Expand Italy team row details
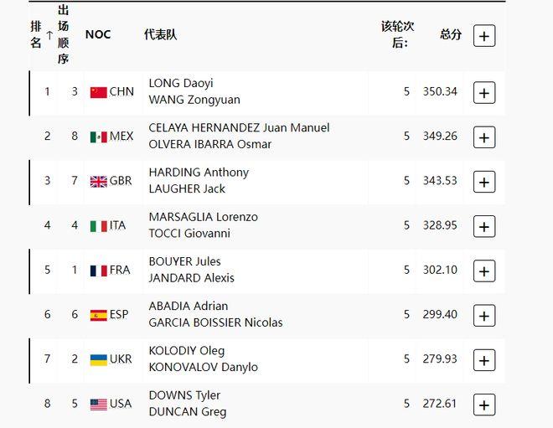The width and height of the screenshot is (553, 428). (x=483, y=226)
